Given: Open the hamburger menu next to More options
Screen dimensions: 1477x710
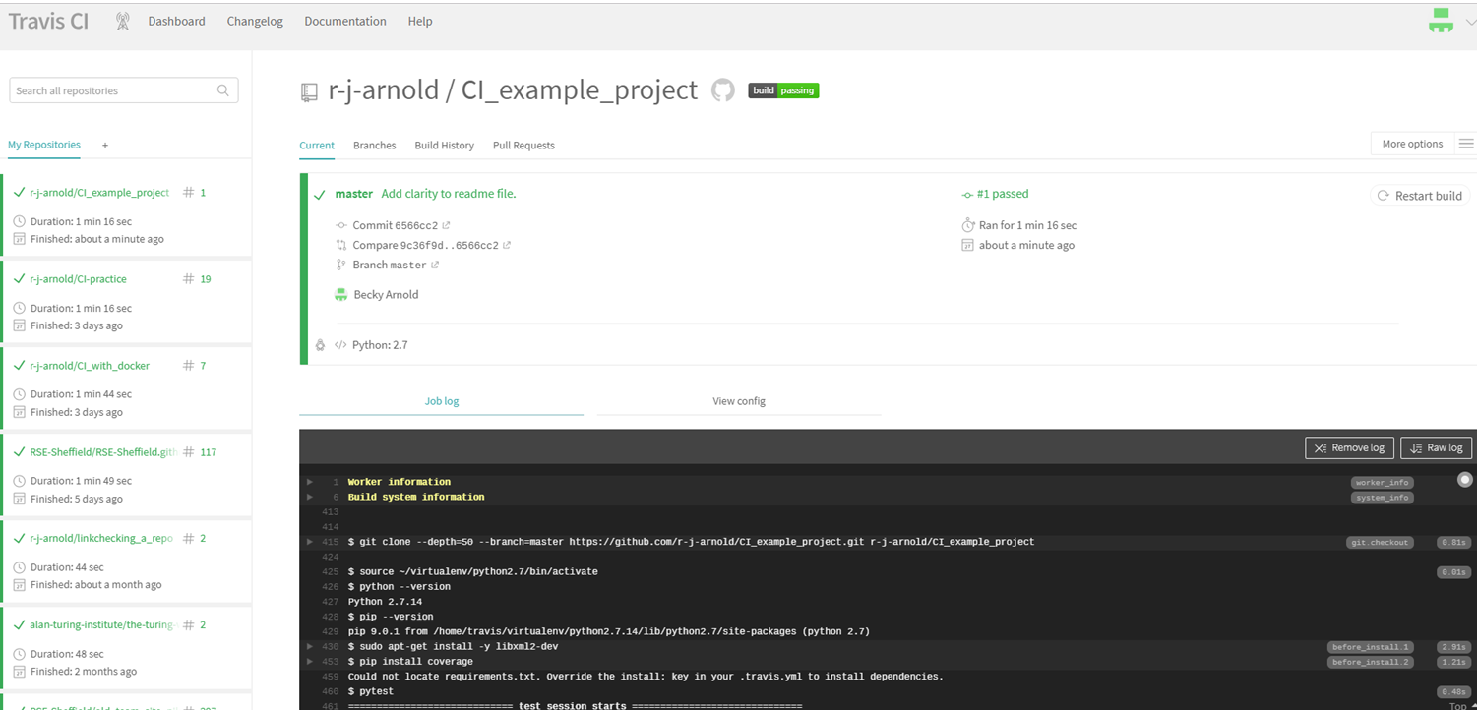Looking at the screenshot, I should (x=1465, y=144).
